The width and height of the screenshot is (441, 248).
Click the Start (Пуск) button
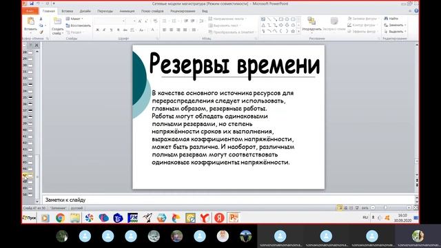pyautogui.click(x=29, y=218)
